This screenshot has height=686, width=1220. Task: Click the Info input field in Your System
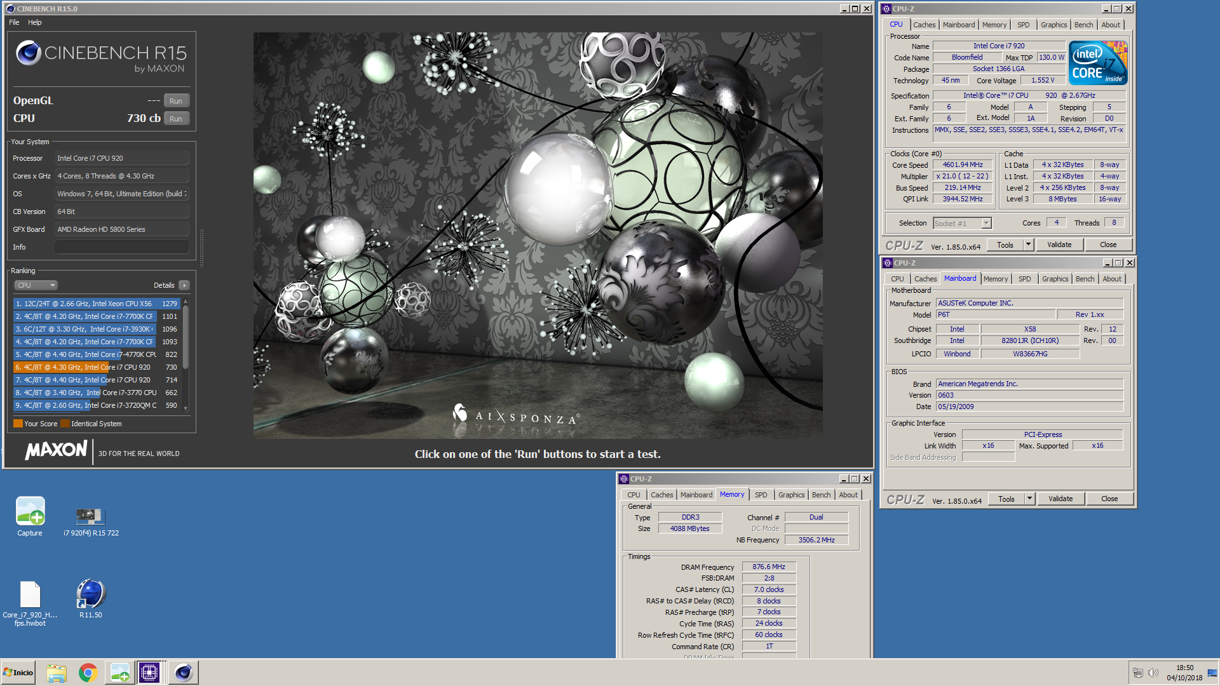tap(121, 247)
